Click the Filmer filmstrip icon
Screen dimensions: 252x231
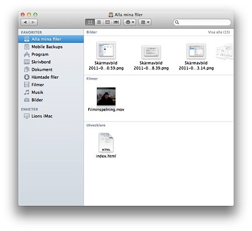27,84
